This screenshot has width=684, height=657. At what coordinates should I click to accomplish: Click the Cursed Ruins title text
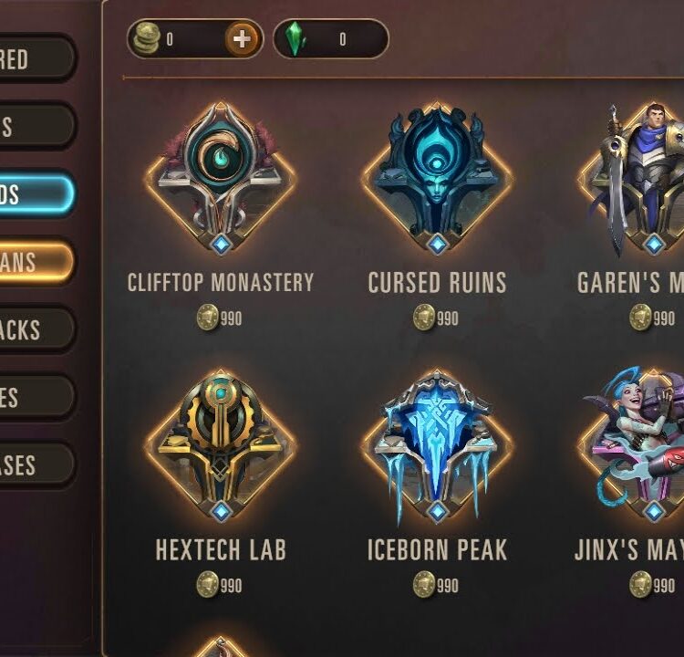437,282
